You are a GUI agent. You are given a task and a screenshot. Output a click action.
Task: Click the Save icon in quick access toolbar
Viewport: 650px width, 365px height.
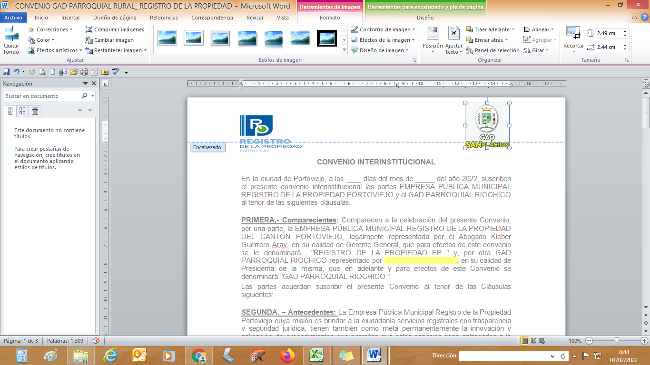pos(6,72)
